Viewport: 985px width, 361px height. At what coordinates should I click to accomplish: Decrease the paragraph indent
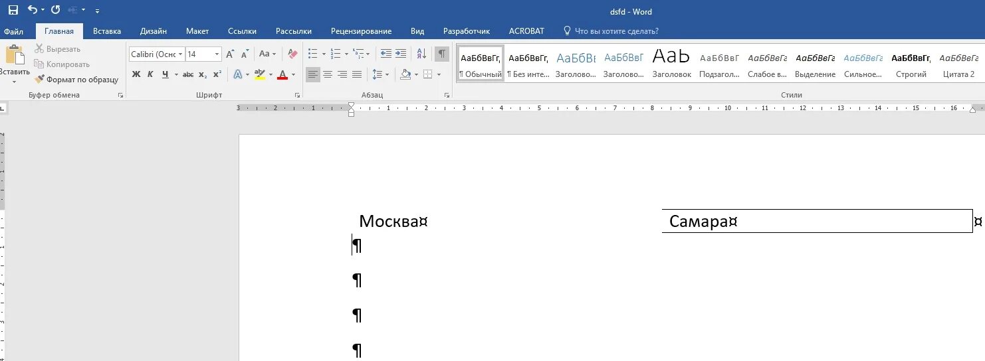pos(385,54)
